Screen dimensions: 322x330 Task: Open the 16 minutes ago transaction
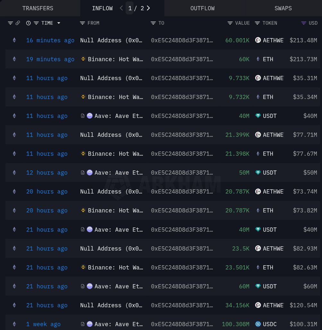pyautogui.click(x=50, y=40)
